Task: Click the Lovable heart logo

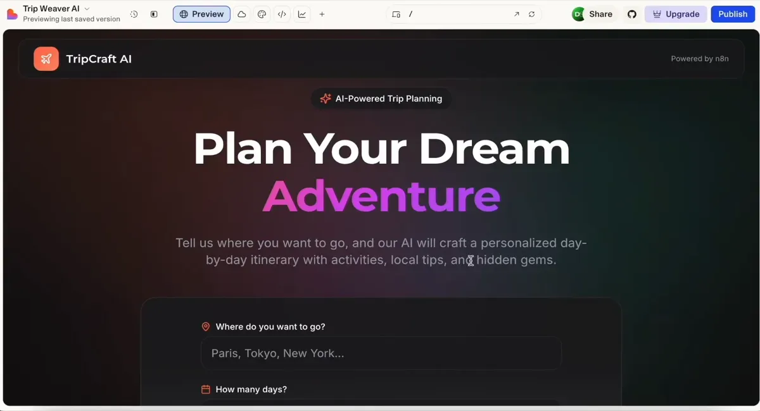Action: click(12, 13)
